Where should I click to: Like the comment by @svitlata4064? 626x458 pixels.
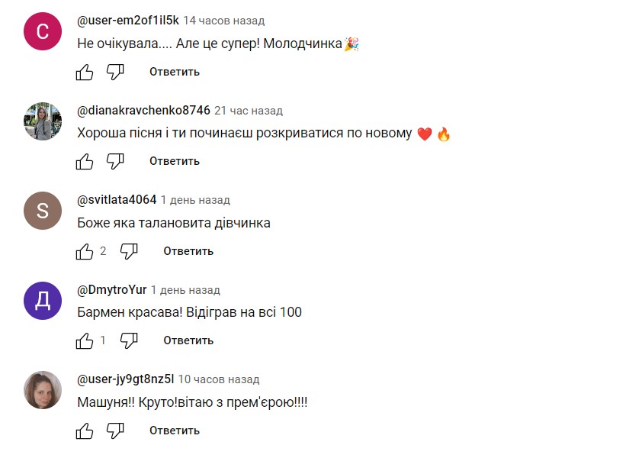85,251
